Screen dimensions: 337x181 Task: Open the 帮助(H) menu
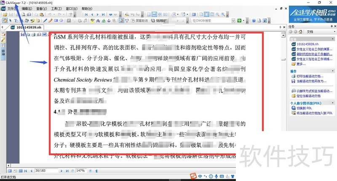[x=87, y=8]
